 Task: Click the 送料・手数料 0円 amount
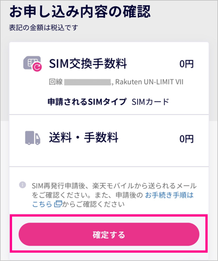[x=186, y=139]
